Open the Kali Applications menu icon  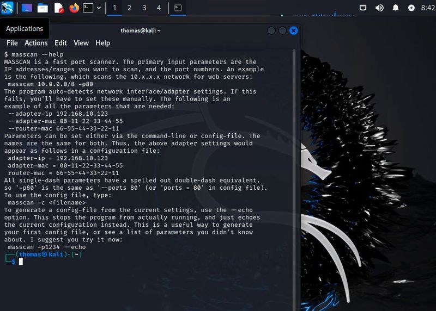(7, 8)
